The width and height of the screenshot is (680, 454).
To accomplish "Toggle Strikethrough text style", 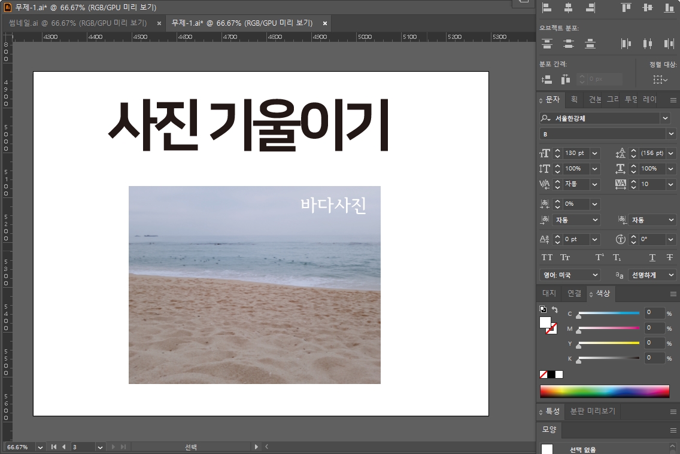I will [670, 257].
